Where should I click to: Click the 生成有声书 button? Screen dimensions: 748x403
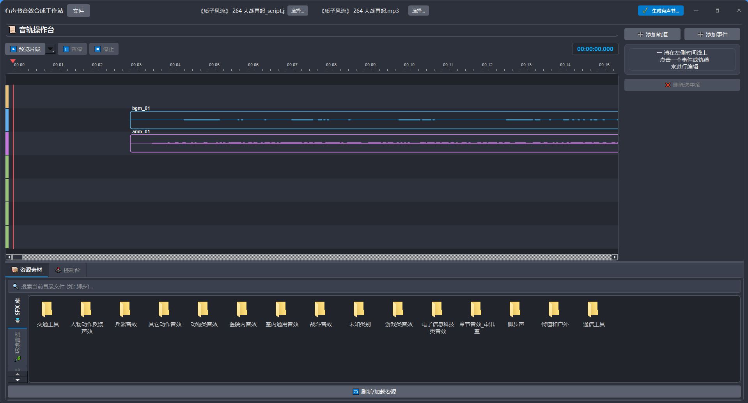660,11
